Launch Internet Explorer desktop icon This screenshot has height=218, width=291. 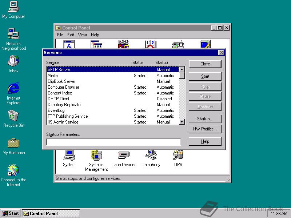coord(13,94)
